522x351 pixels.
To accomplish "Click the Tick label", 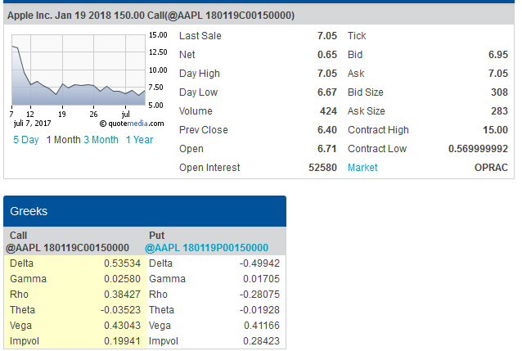I will point(357,36).
